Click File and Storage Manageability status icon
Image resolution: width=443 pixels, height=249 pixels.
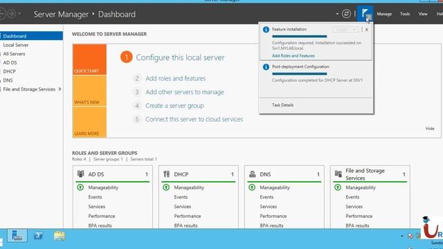(338, 187)
